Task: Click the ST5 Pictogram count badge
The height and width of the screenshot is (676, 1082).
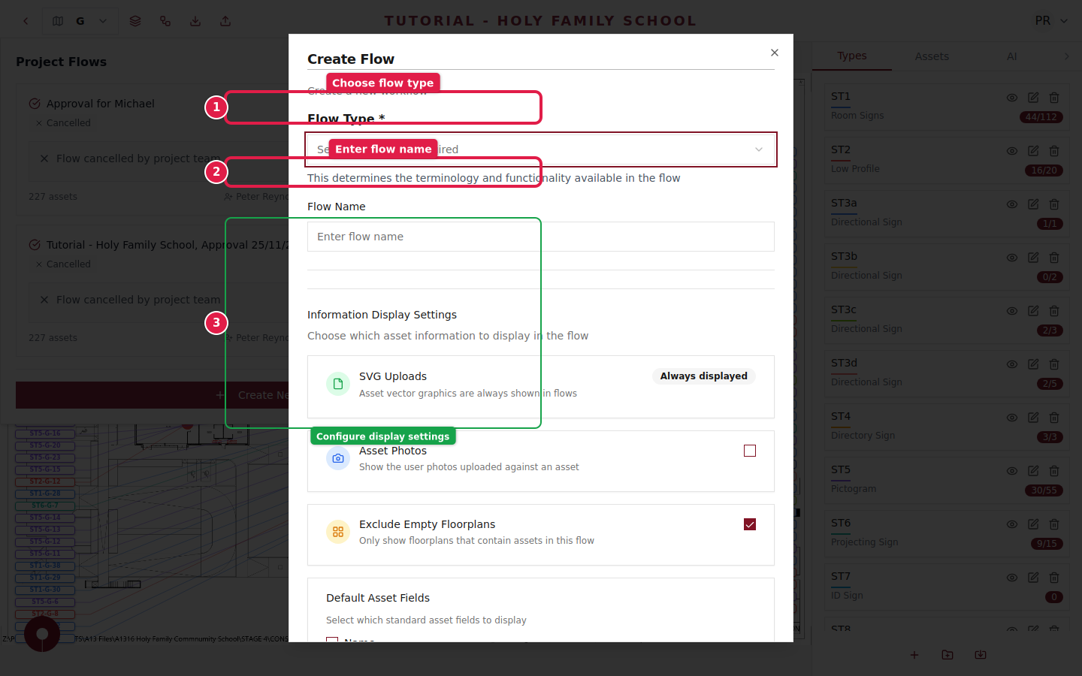Action: pos(1044,490)
